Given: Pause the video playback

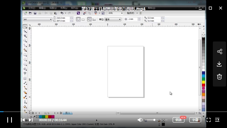Looking at the screenshot, I should point(10,120).
